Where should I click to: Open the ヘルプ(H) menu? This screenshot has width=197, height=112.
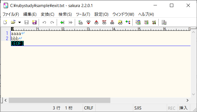[x=146, y=14]
